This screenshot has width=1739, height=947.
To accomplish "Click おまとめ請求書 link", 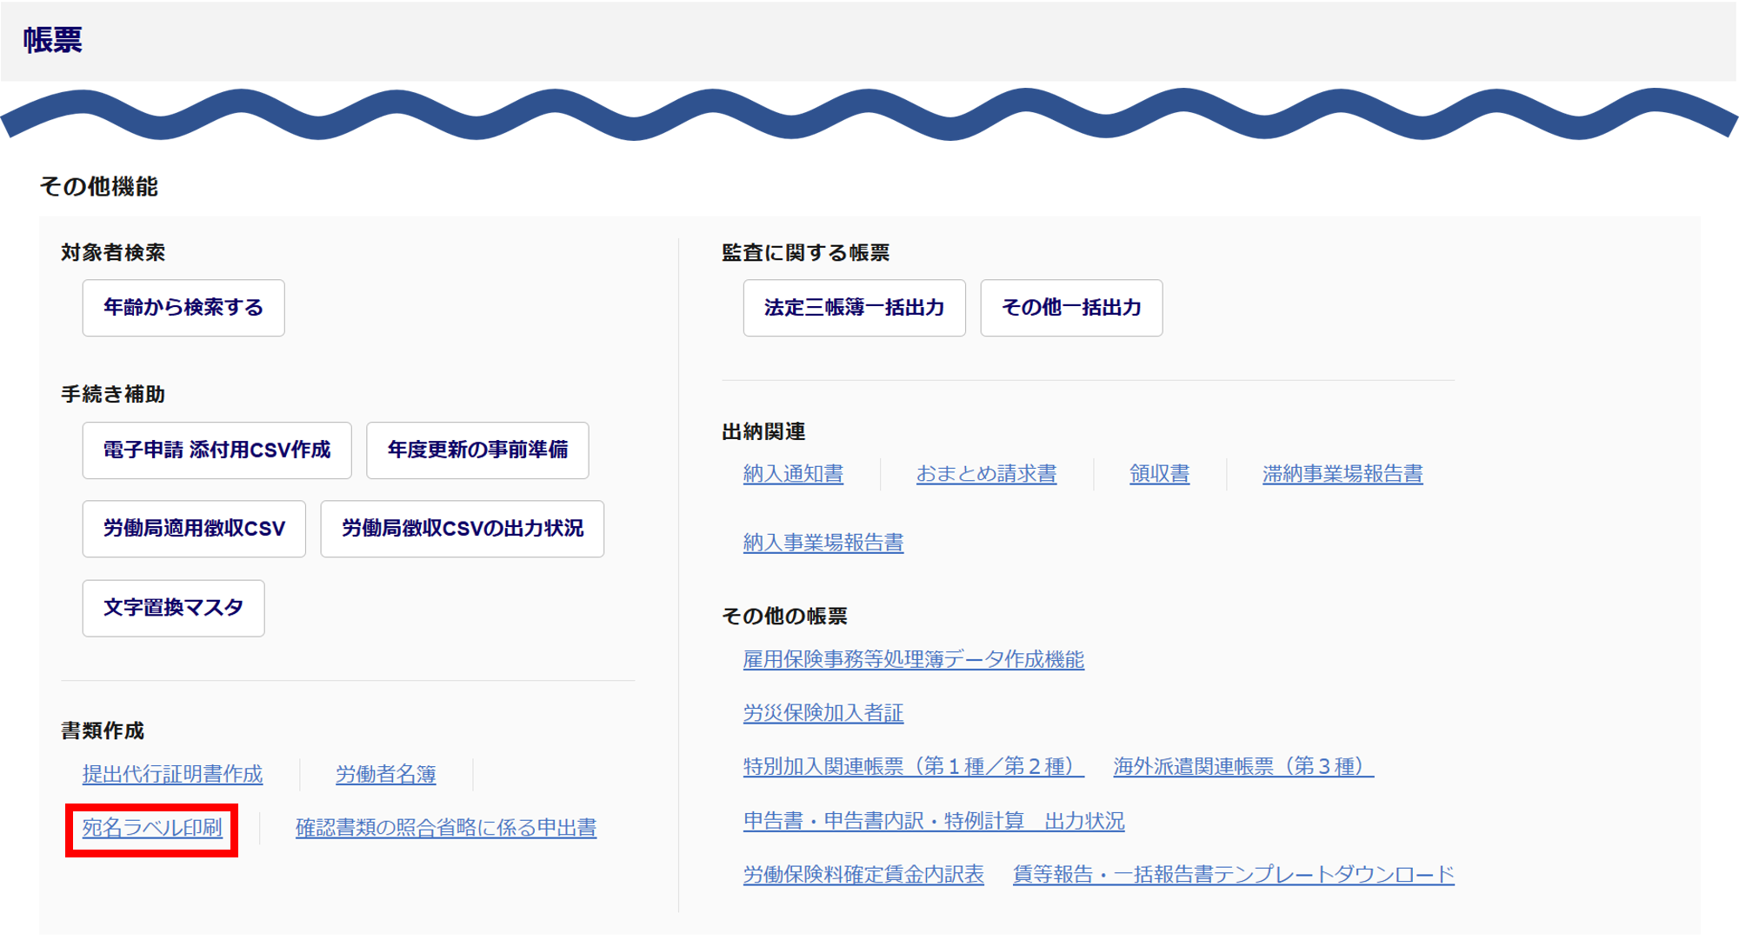I will pyautogui.click(x=986, y=474).
